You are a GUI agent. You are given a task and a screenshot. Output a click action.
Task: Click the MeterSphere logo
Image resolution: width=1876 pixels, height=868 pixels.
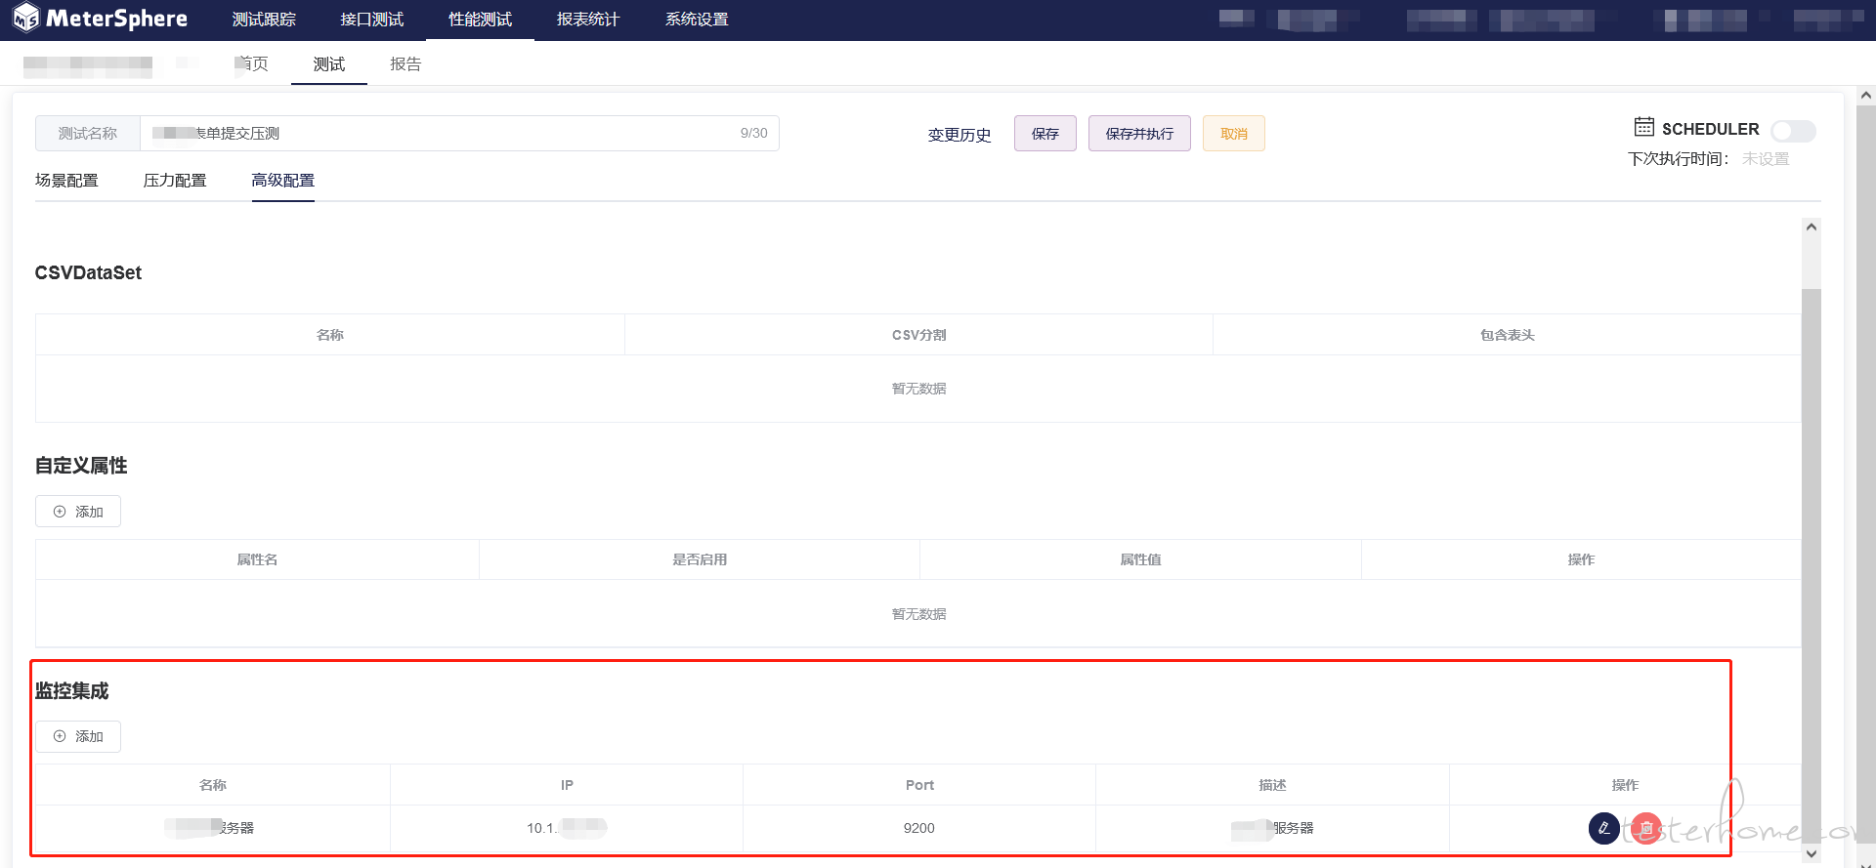click(100, 18)
